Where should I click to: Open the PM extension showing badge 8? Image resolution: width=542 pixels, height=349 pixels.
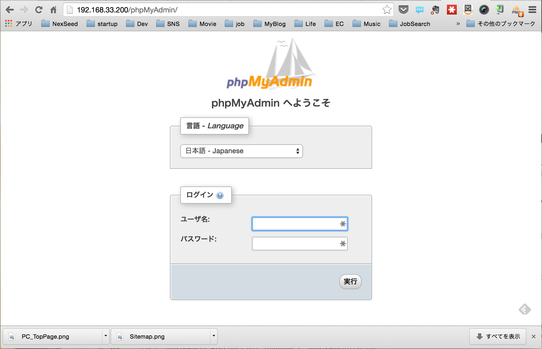[x=517, y=10]
